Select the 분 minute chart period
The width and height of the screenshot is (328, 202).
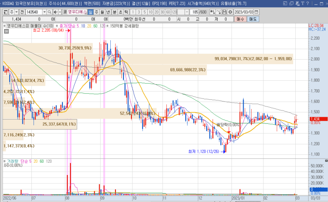point(115,12)
